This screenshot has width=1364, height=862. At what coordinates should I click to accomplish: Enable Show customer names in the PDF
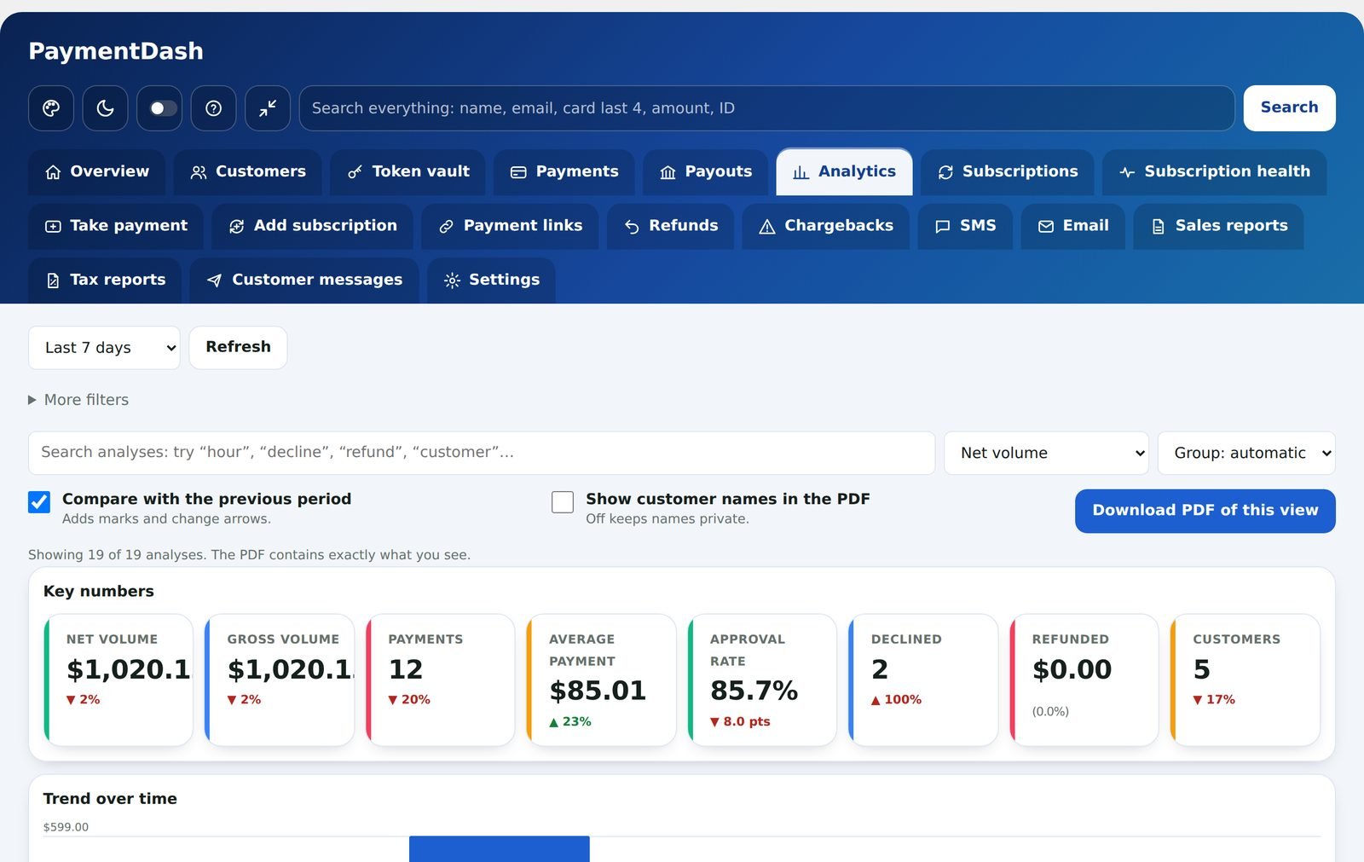[x=563, y=501]
